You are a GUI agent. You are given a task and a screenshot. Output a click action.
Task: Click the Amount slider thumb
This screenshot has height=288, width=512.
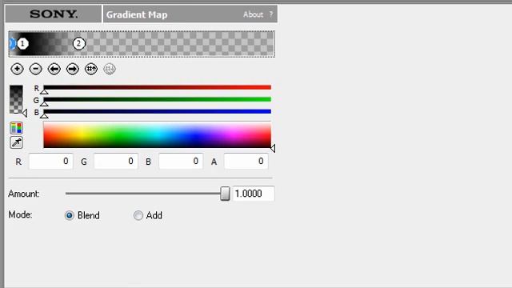[225, 194]
